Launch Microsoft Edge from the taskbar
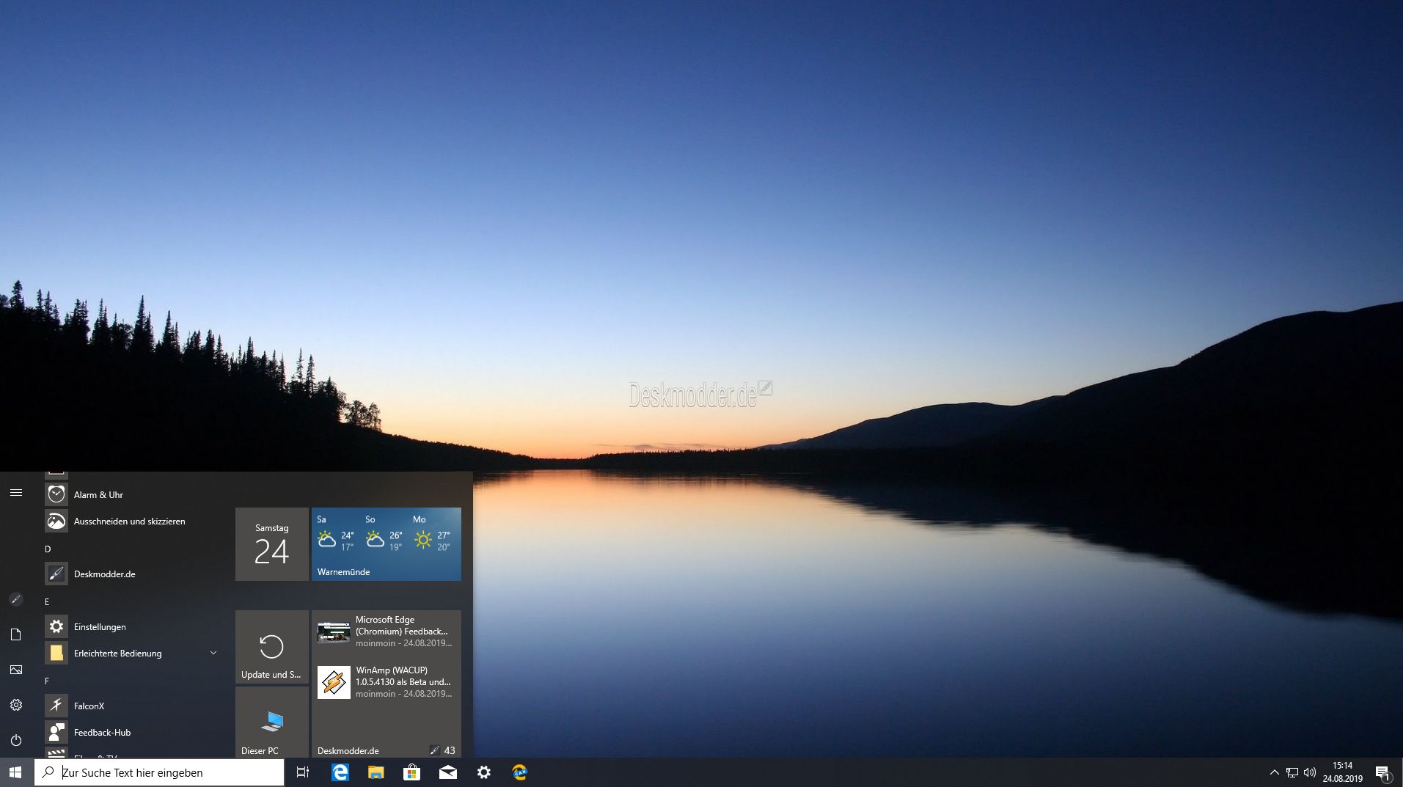The image size is (1403, 787). tap(340, 772)
